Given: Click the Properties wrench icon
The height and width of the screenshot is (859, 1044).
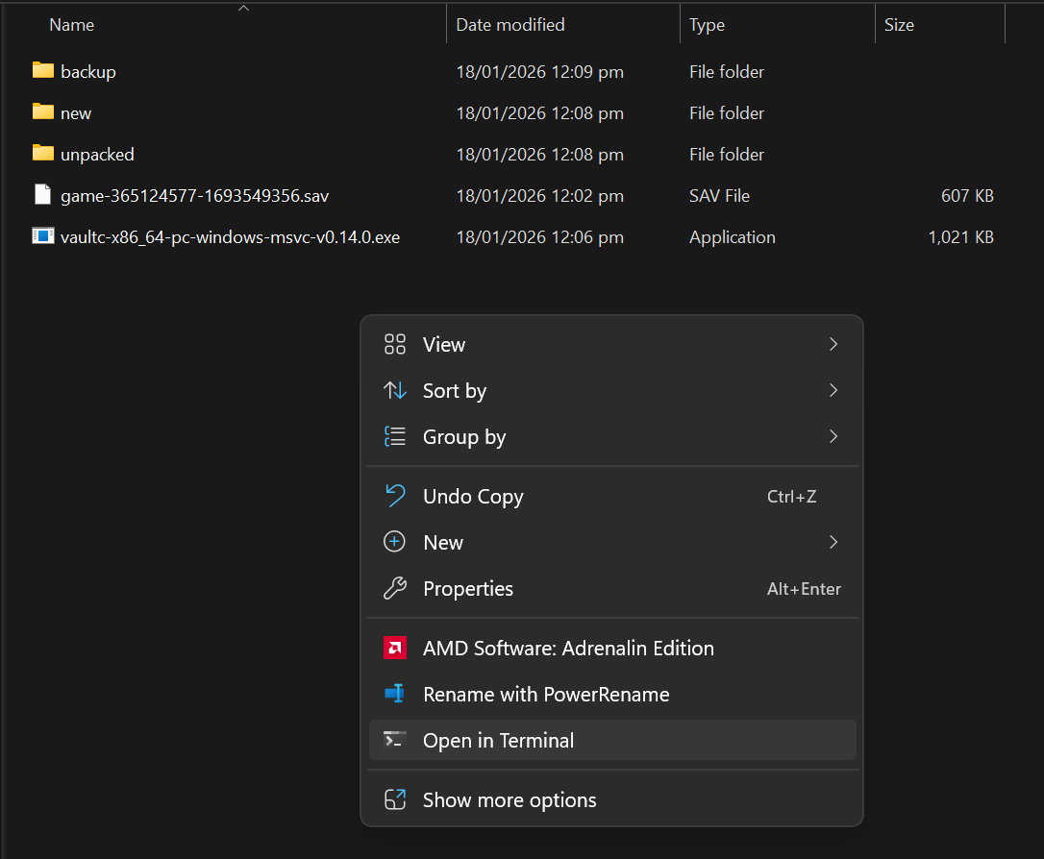Looking at the screenshot, I should coord(394,589).
